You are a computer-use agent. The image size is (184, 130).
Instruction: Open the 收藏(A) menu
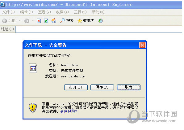click(62, 12)
